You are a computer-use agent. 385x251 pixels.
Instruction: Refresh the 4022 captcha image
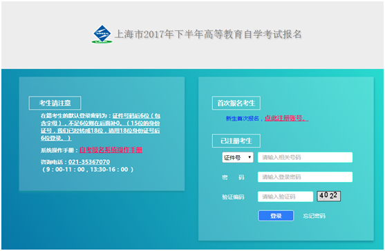click(x=328, y=196)
